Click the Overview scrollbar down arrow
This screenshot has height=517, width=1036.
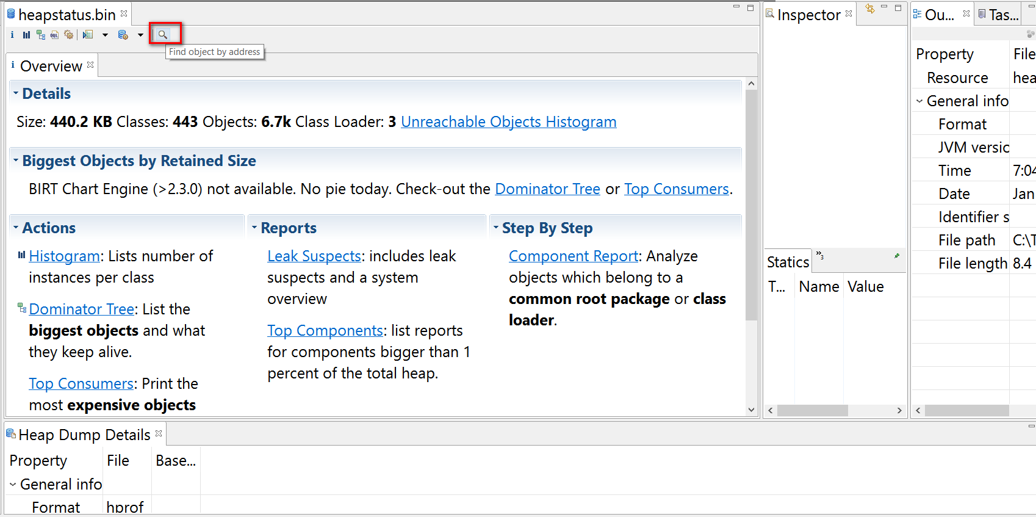pos(751,410)
